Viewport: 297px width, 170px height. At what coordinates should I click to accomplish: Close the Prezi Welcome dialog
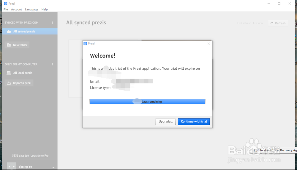point(209,44)
